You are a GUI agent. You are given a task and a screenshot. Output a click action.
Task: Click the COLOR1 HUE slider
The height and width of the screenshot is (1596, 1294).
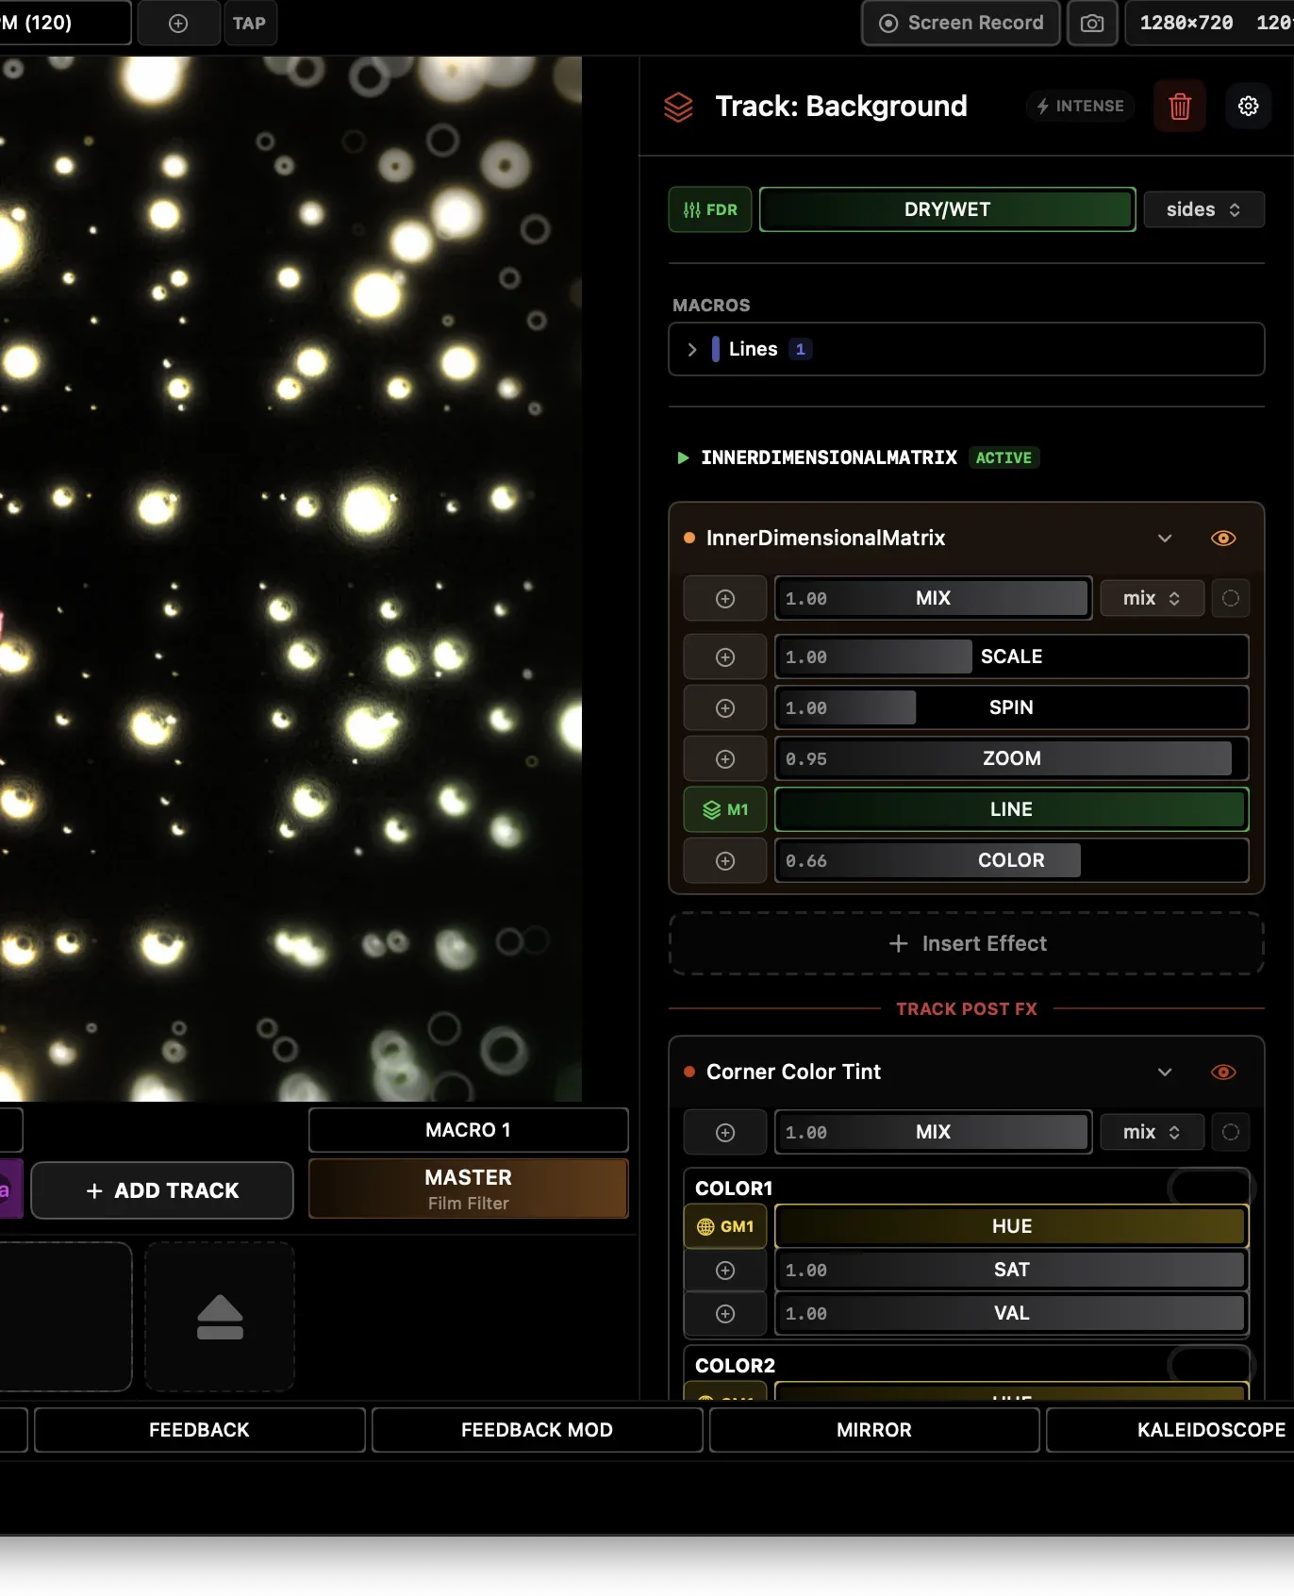coord(1012,1226)
